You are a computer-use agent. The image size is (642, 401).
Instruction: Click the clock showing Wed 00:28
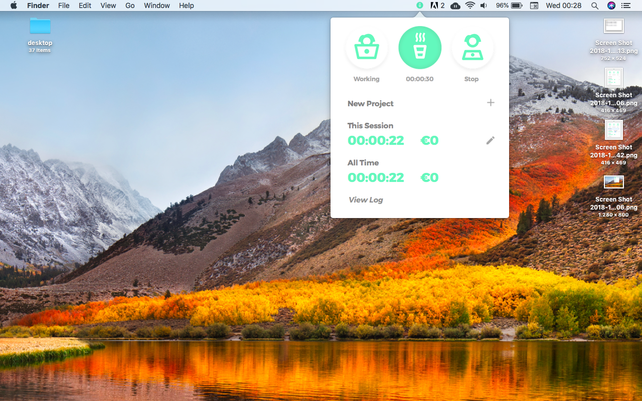pos(564,6)
